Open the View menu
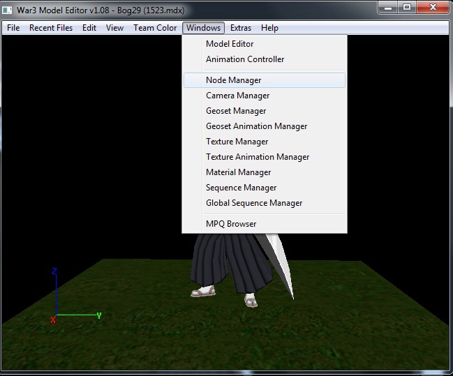This screenshot has width=453, height=376. (114, 28)
